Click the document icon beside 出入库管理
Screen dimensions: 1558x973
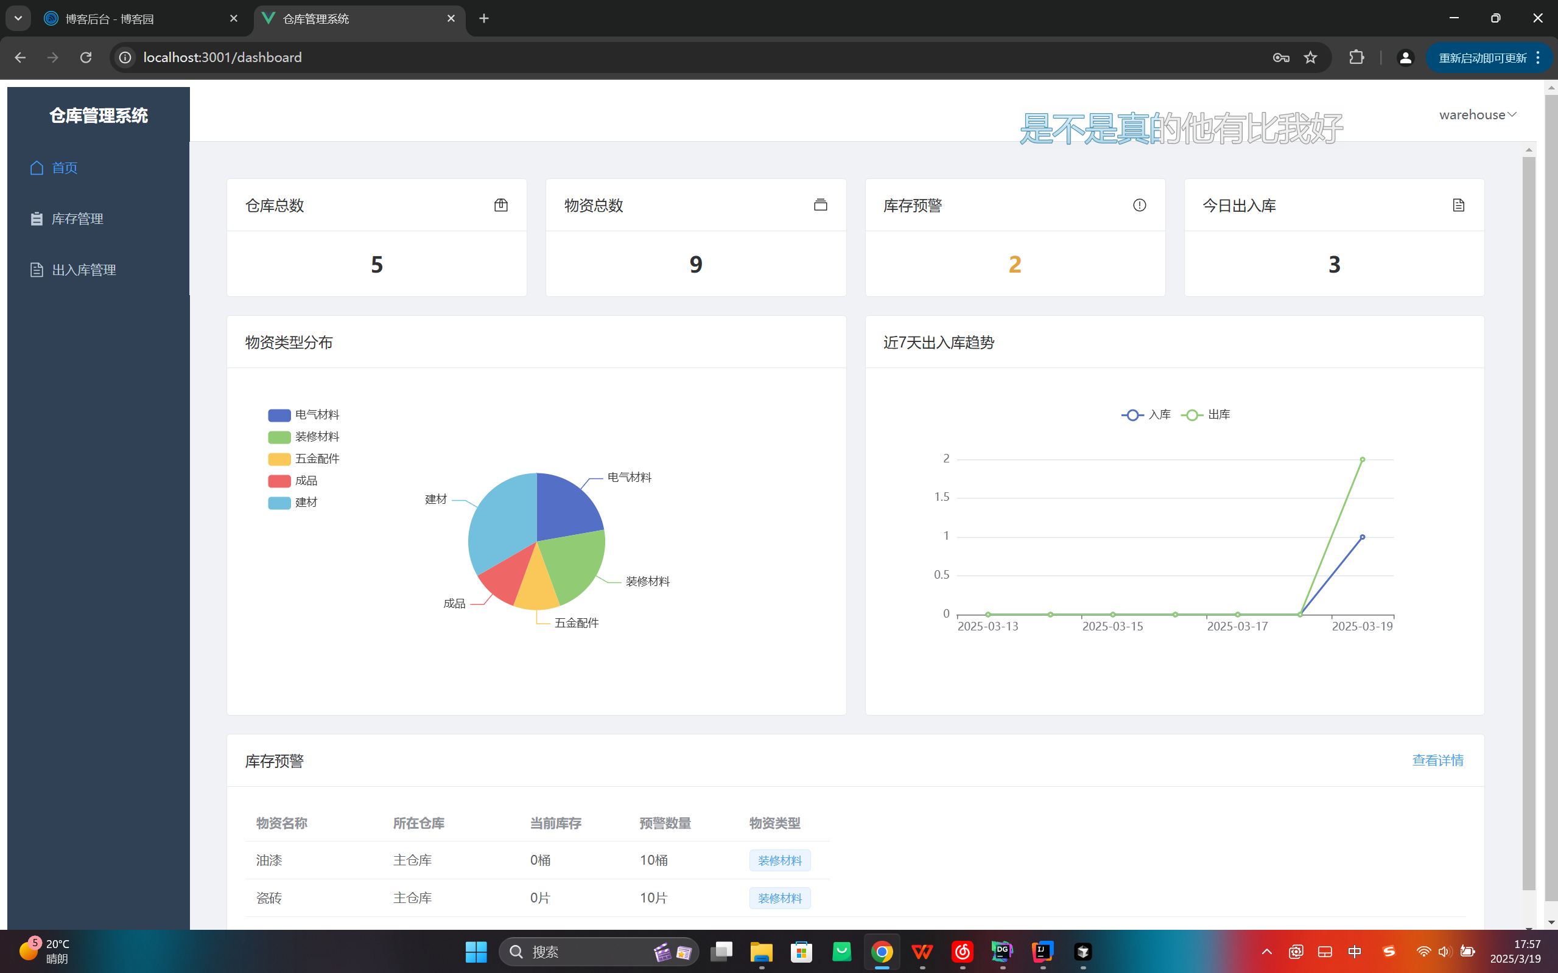[x=37, y=270]
